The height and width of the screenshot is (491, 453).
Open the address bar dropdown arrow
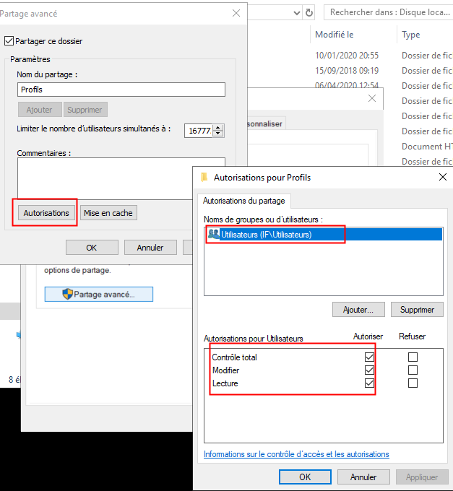point(296,13)
